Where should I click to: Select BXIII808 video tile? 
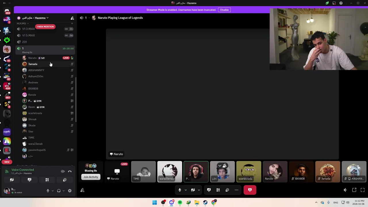tap(301, 172)
